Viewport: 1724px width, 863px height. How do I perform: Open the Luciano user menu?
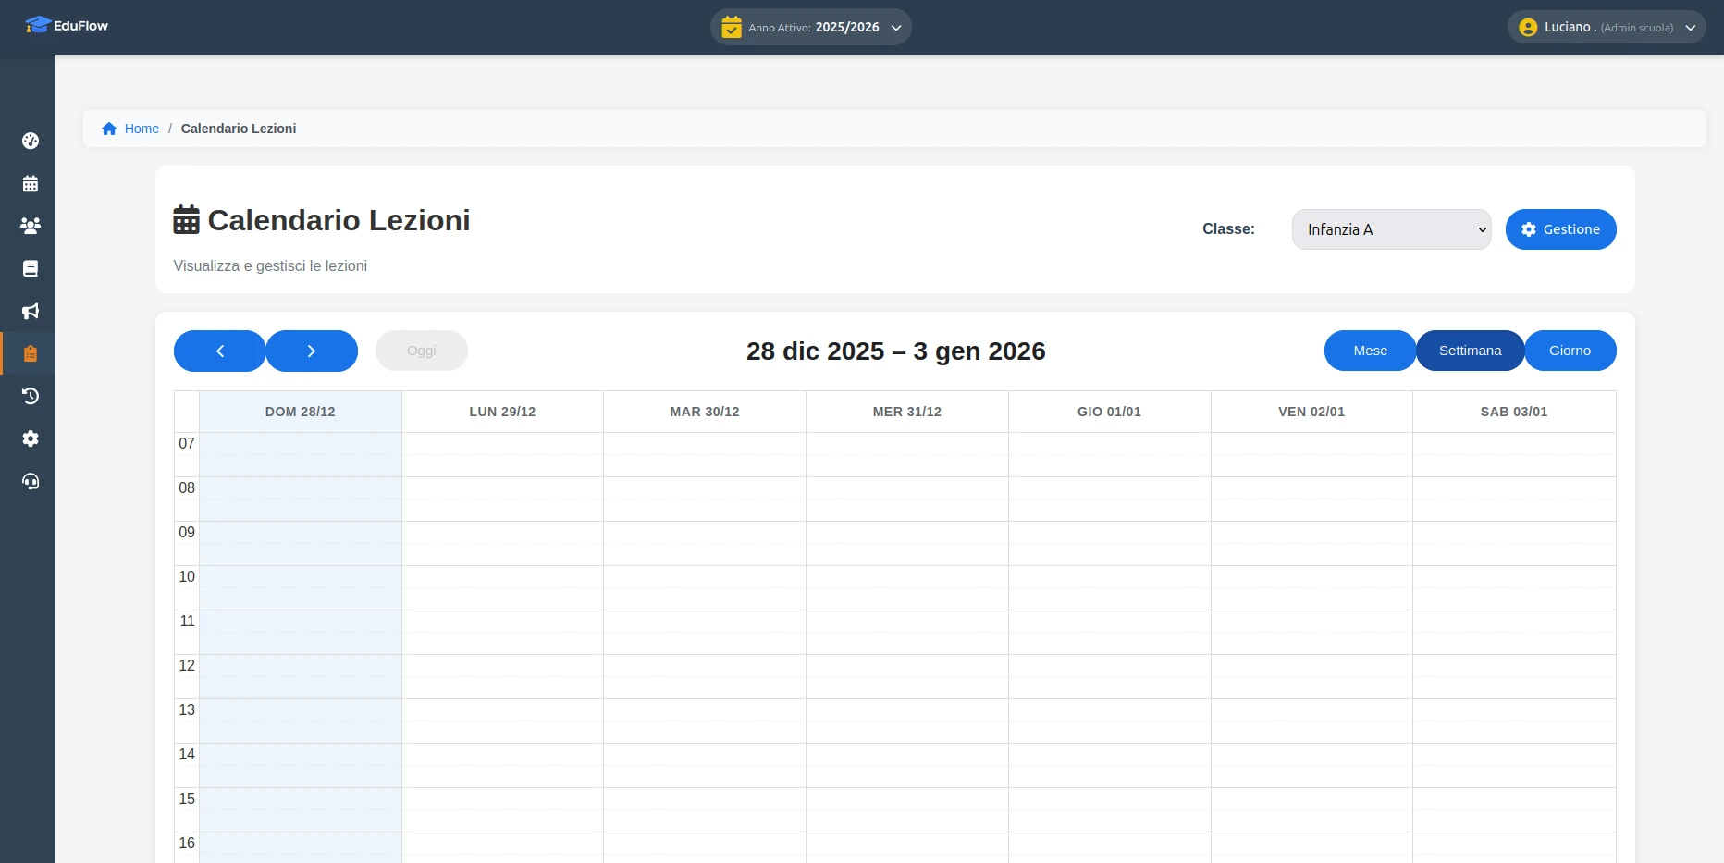(x=1607, y=27)
